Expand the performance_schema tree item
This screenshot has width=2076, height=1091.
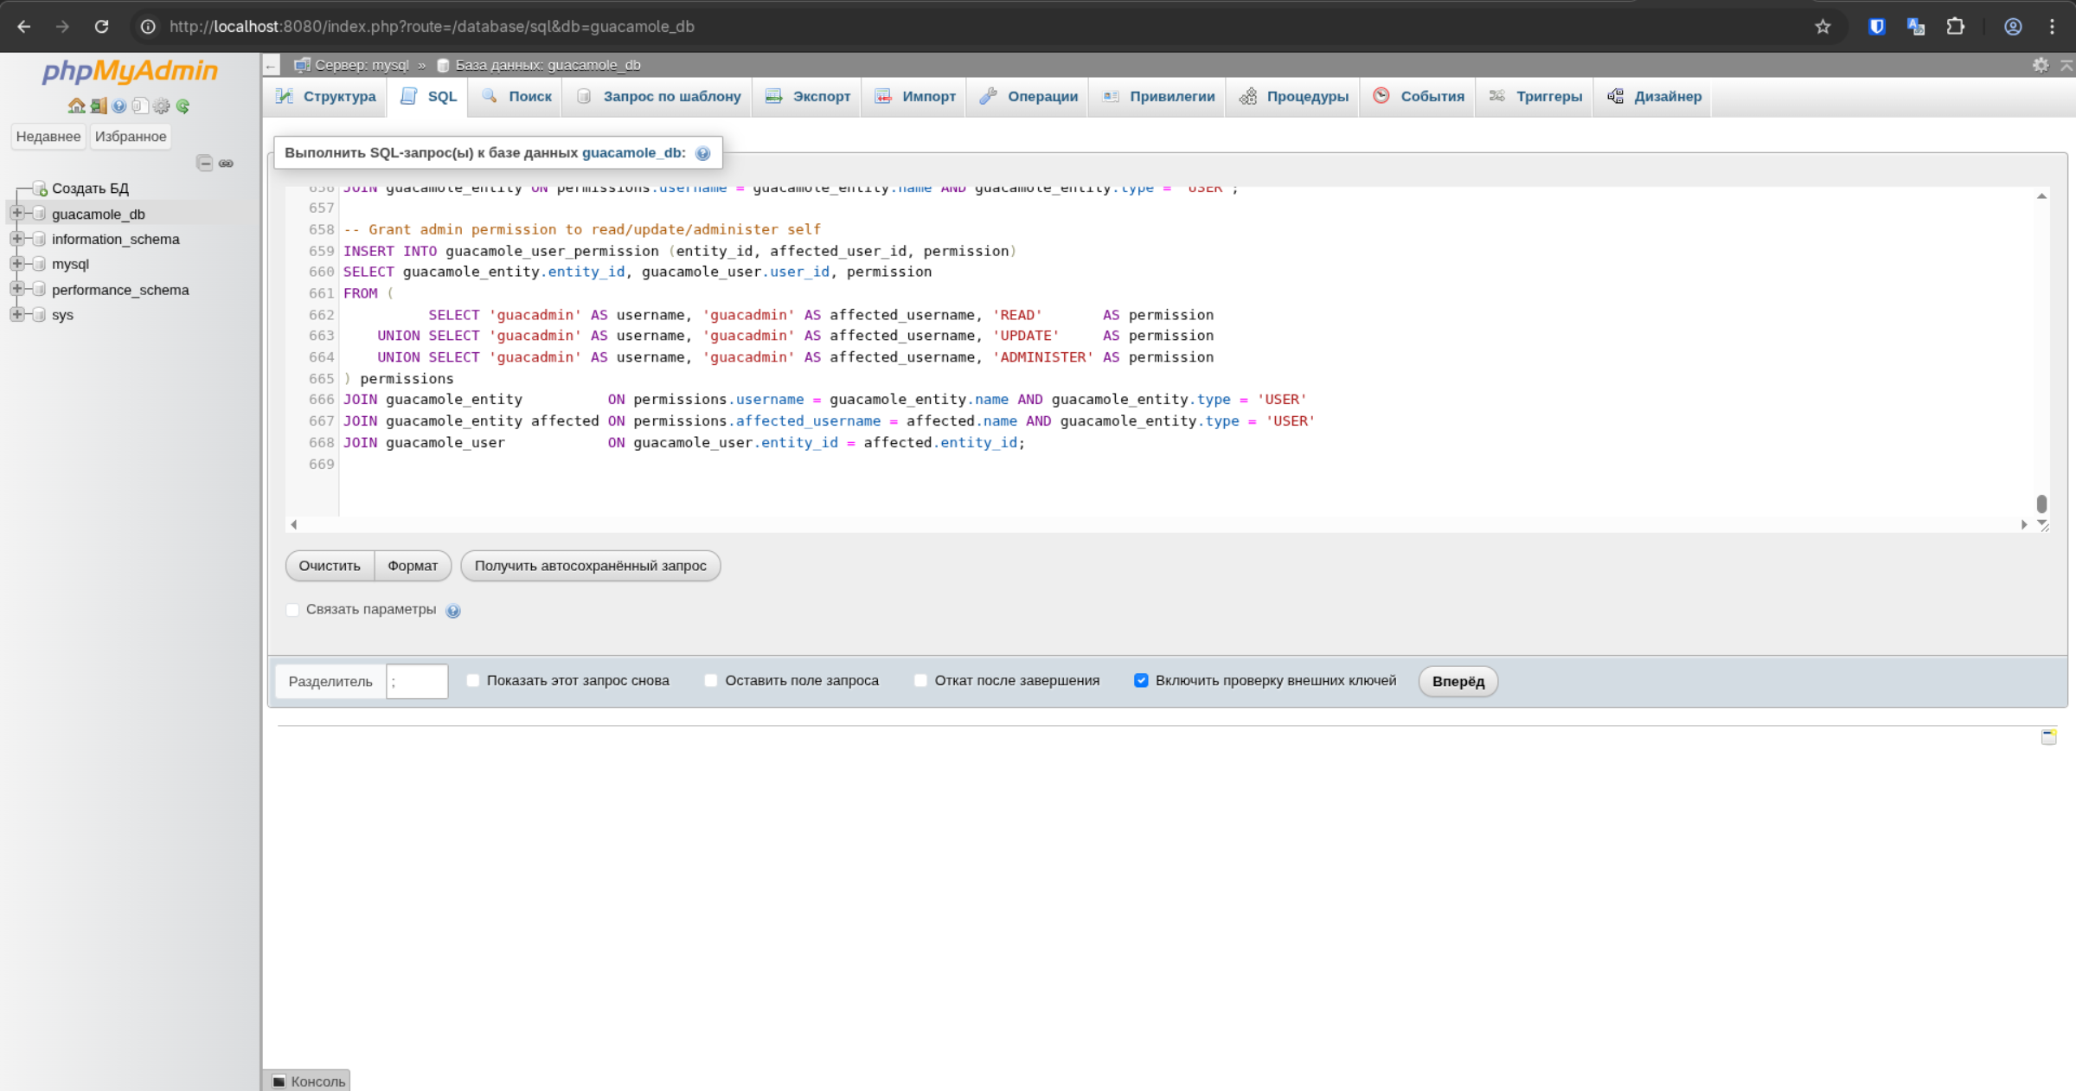tap(16, 289)
